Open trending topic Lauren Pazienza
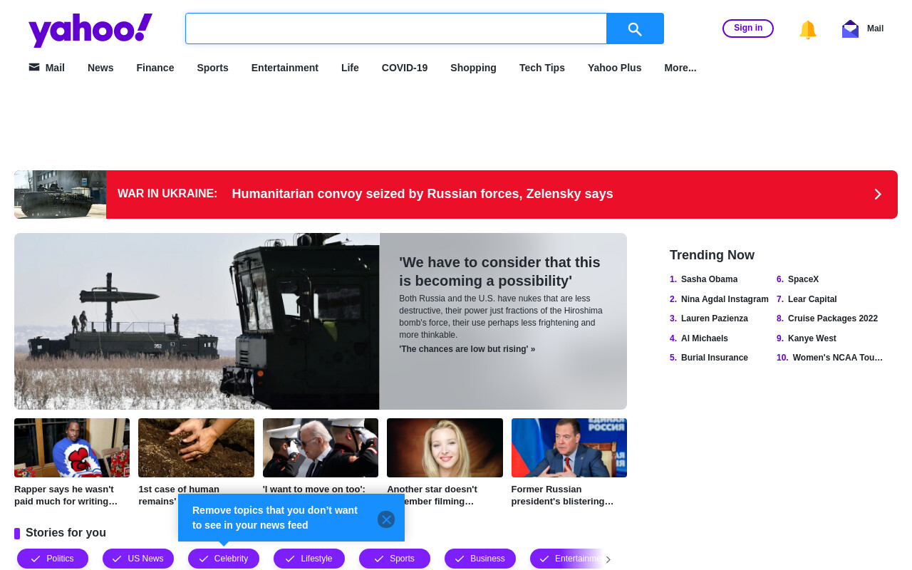The width and height of the screenshot is (912, 570). pos(715,318)
